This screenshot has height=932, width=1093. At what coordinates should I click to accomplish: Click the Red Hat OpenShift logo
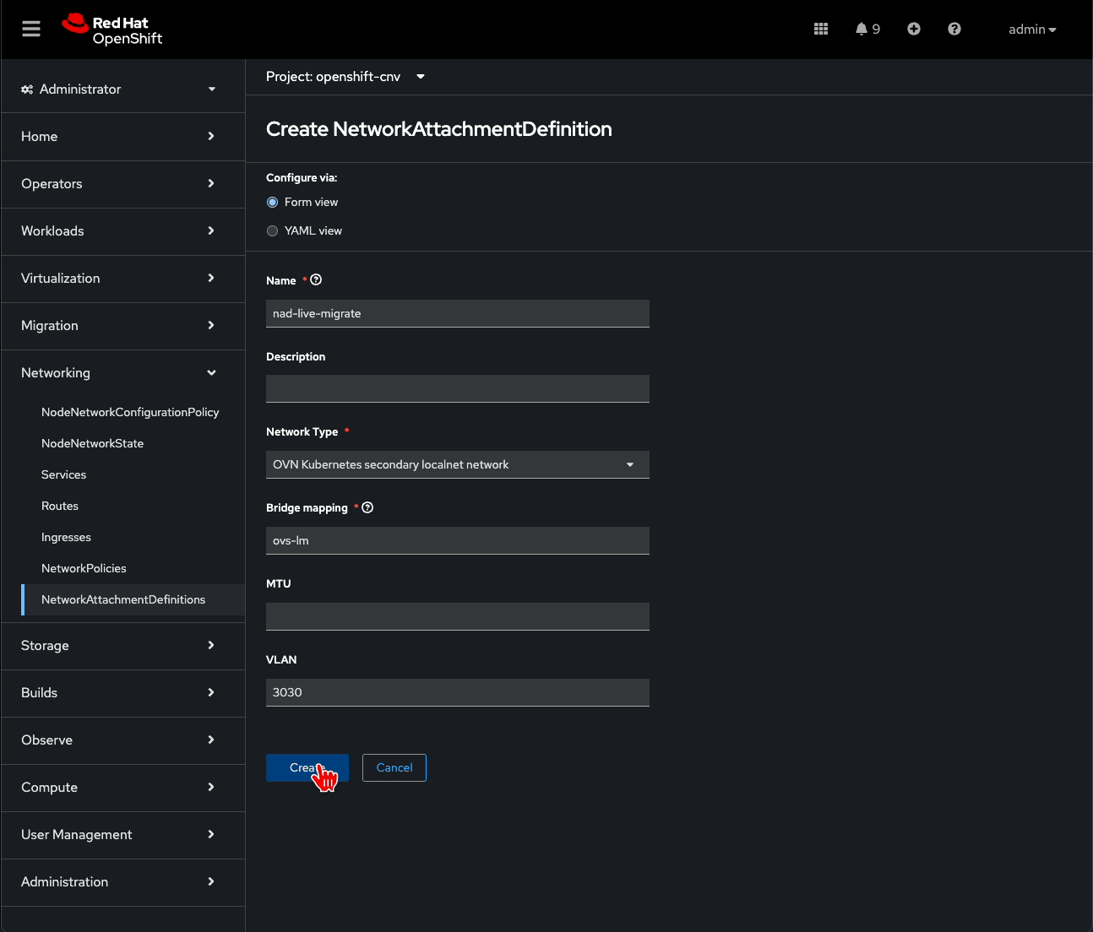(112, 30)
